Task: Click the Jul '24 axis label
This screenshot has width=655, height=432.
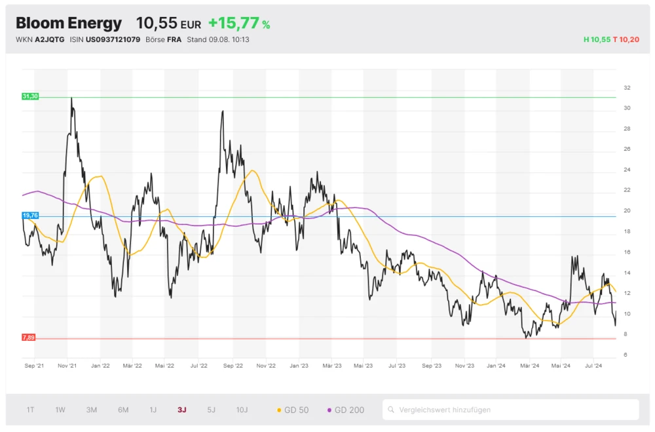Action: 593,366
